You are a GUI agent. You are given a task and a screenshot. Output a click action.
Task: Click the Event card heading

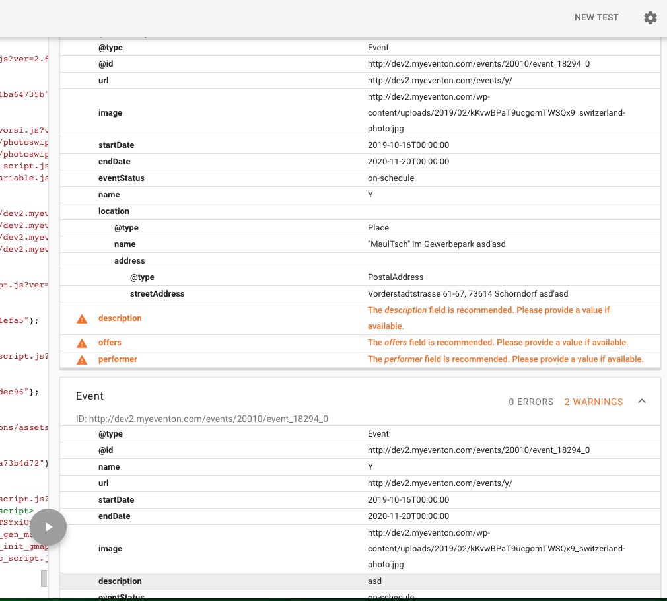(x=90, y=396)
